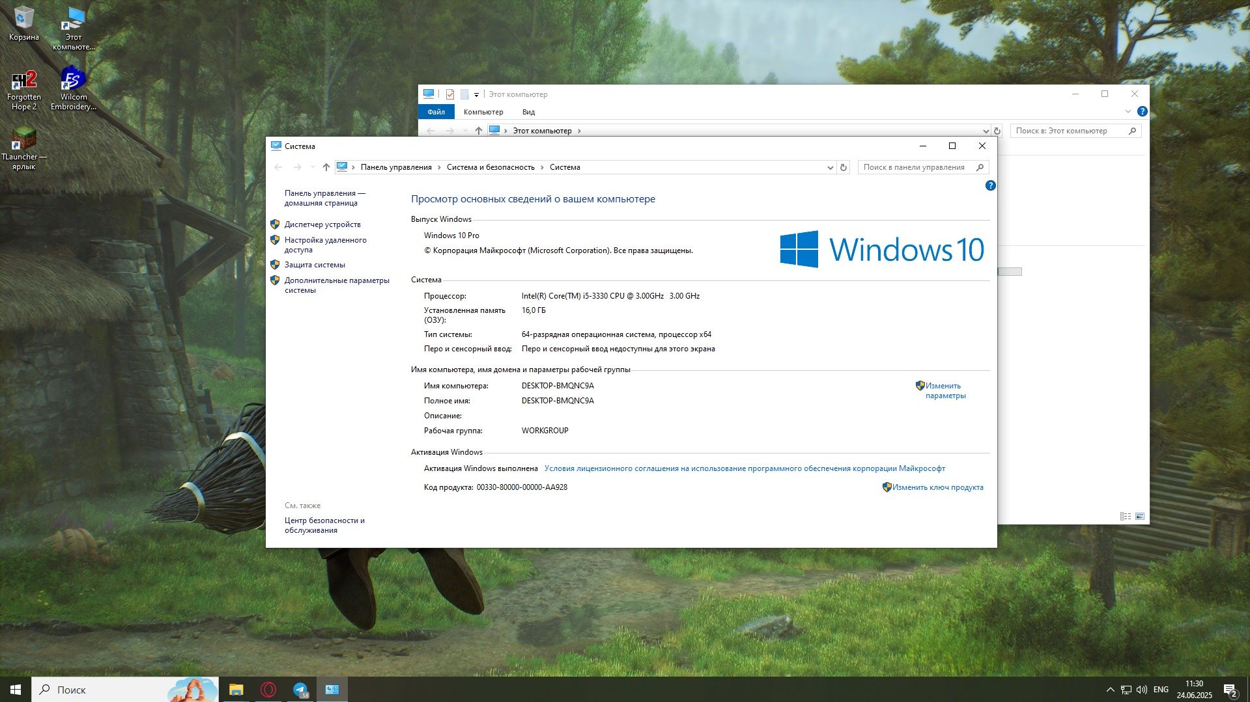Open network tray icon
The height and width of the screenshot is (702, 1250).
coord(1126,690)
